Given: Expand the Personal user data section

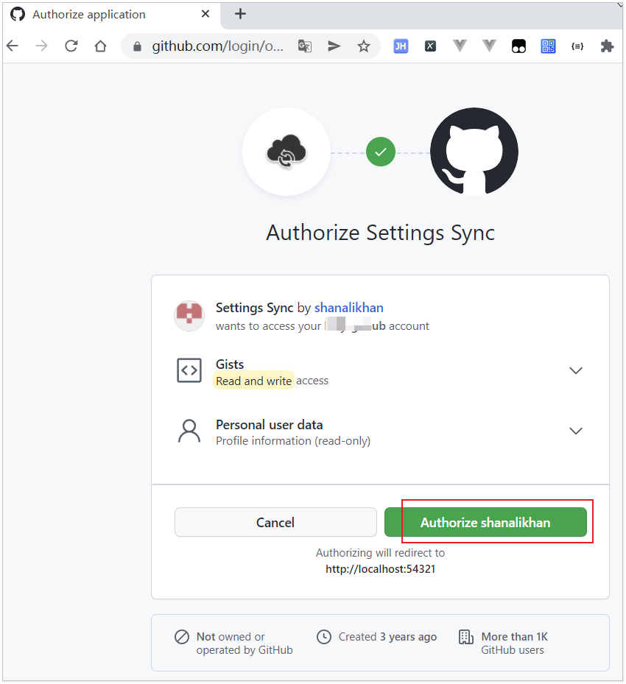Looking at the screenshot, I should (x=575, y=431).
